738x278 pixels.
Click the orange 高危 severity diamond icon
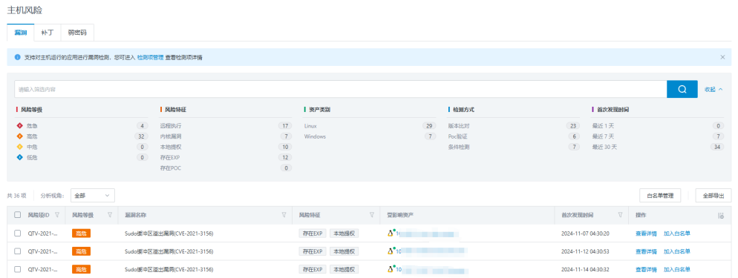[20, 136]
